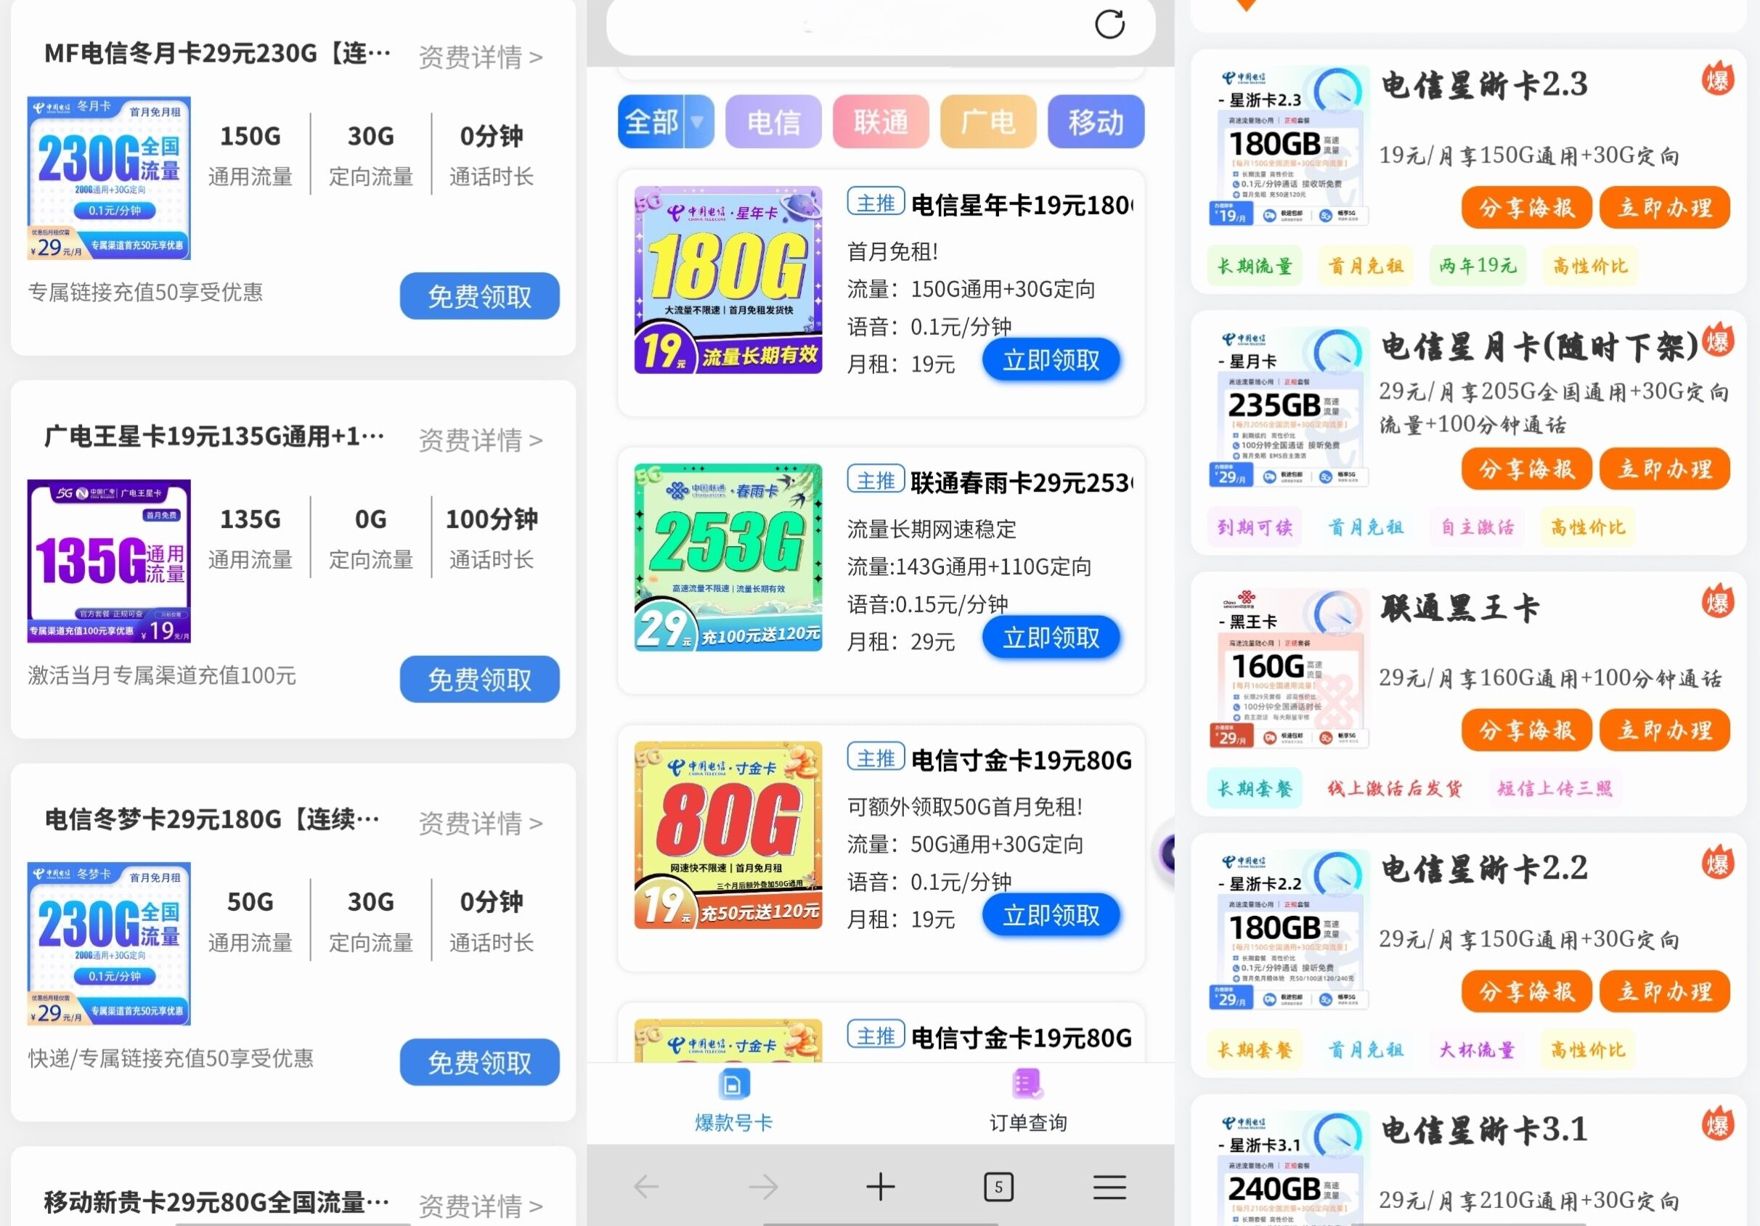The height and width of the screenshot is (1226, 1760).
Task: Select the 联通 carrier filter tab
Action: tap(880, 121)
